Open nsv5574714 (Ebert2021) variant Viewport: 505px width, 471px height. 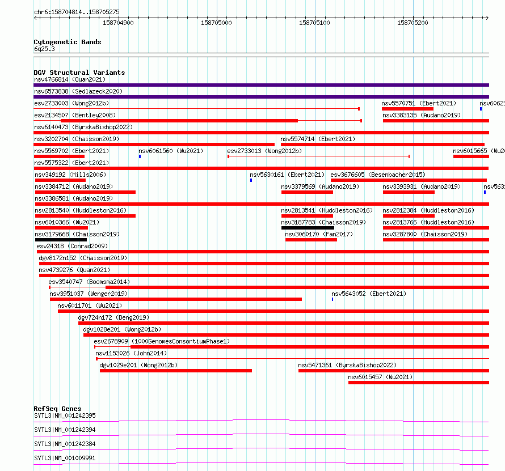(x=318, y=139)
